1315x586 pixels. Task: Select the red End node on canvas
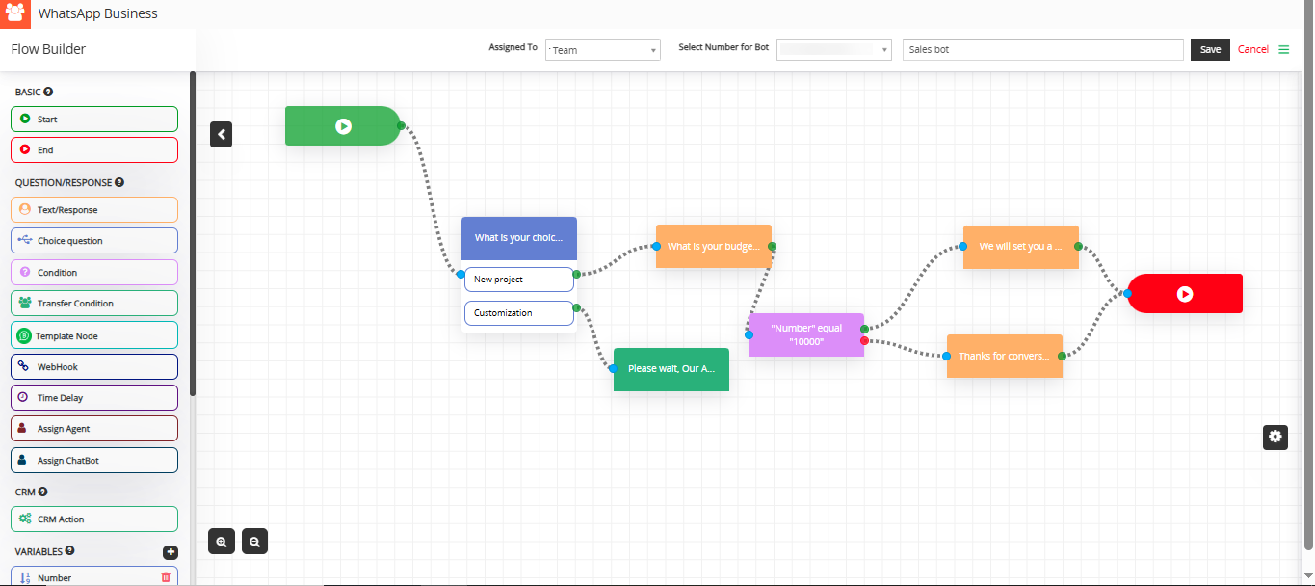(1185, 294)
